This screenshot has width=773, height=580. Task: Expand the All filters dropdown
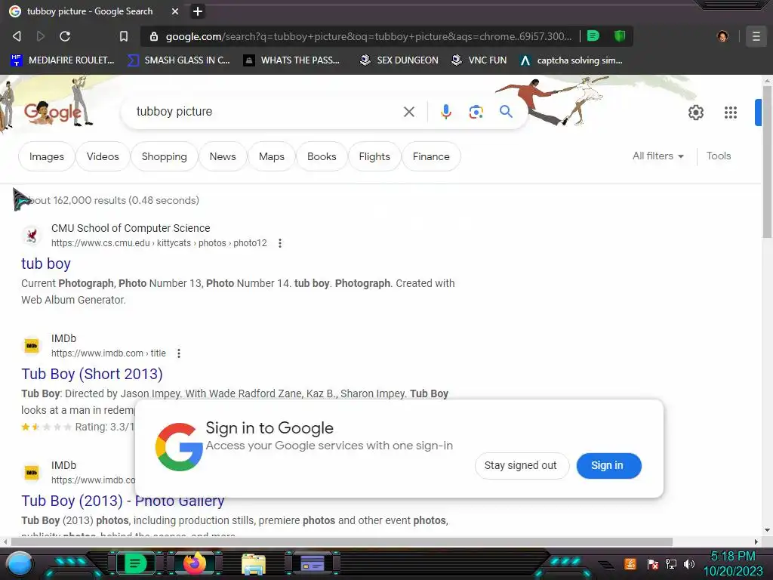point(658,156)
